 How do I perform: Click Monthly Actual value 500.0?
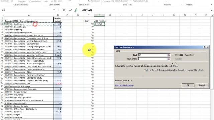58,41
